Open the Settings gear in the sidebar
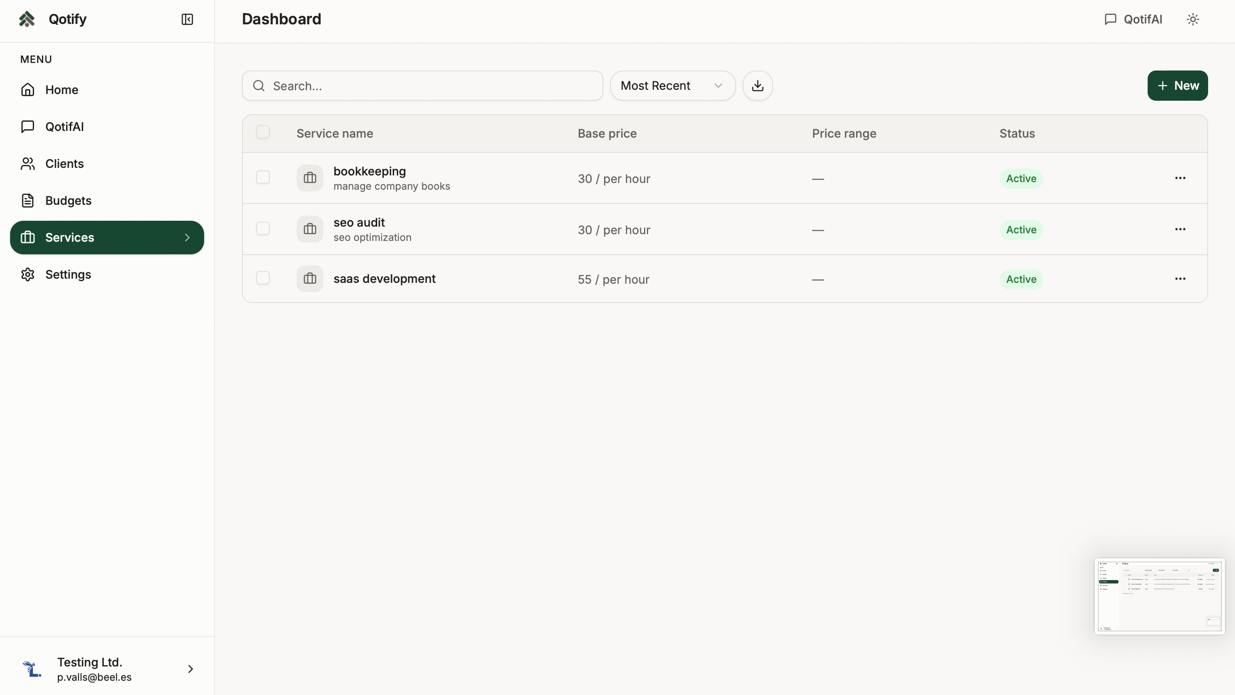This screenshot has width=1235, height=695. click(x=27, y=274)
